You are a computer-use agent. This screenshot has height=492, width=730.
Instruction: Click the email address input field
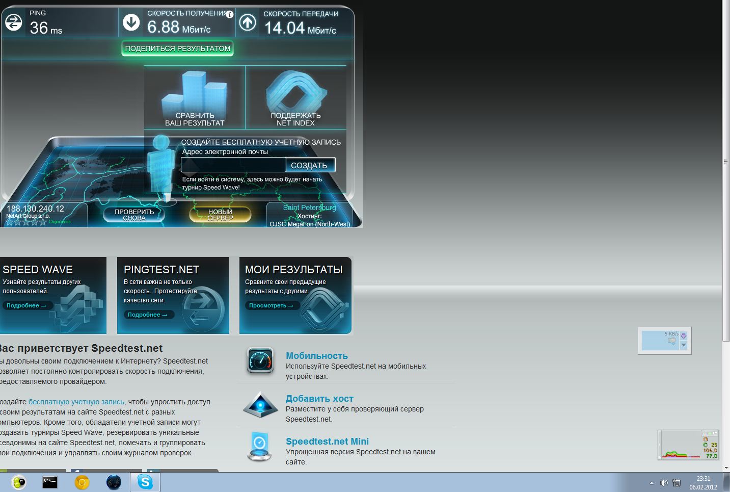pos(233,165)
